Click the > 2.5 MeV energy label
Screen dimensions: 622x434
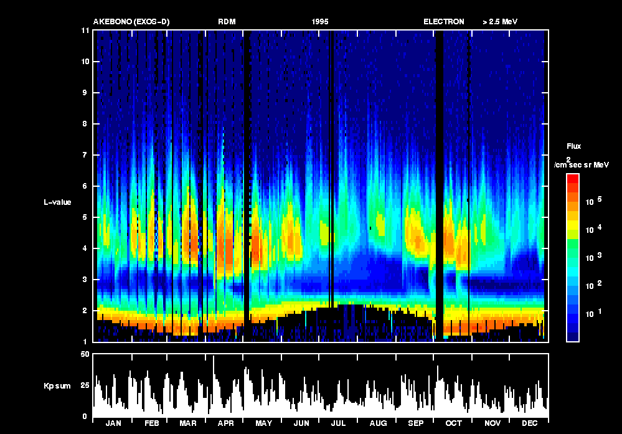point(500,22)
